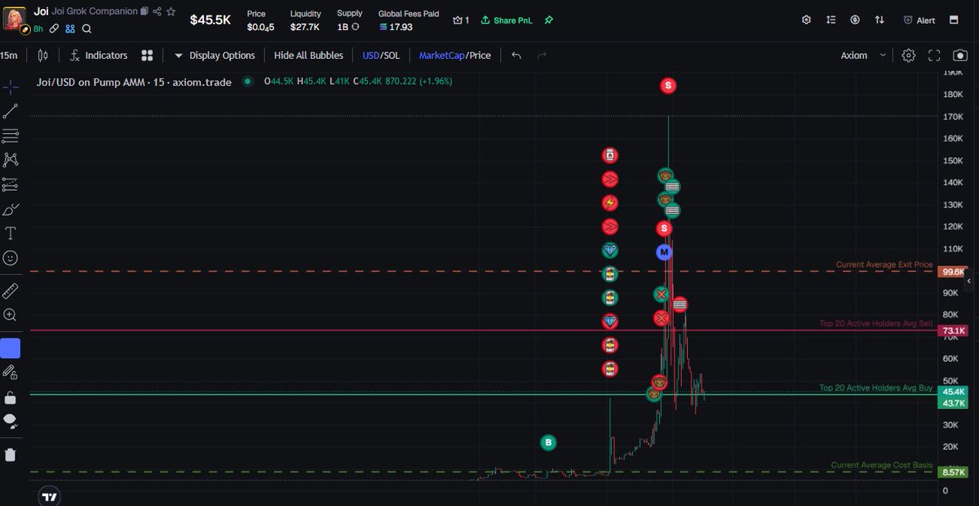Select the XABCD pattern tool
This screenshot has height=506, width=979.
pyautogui.click(x=11, y=160)
